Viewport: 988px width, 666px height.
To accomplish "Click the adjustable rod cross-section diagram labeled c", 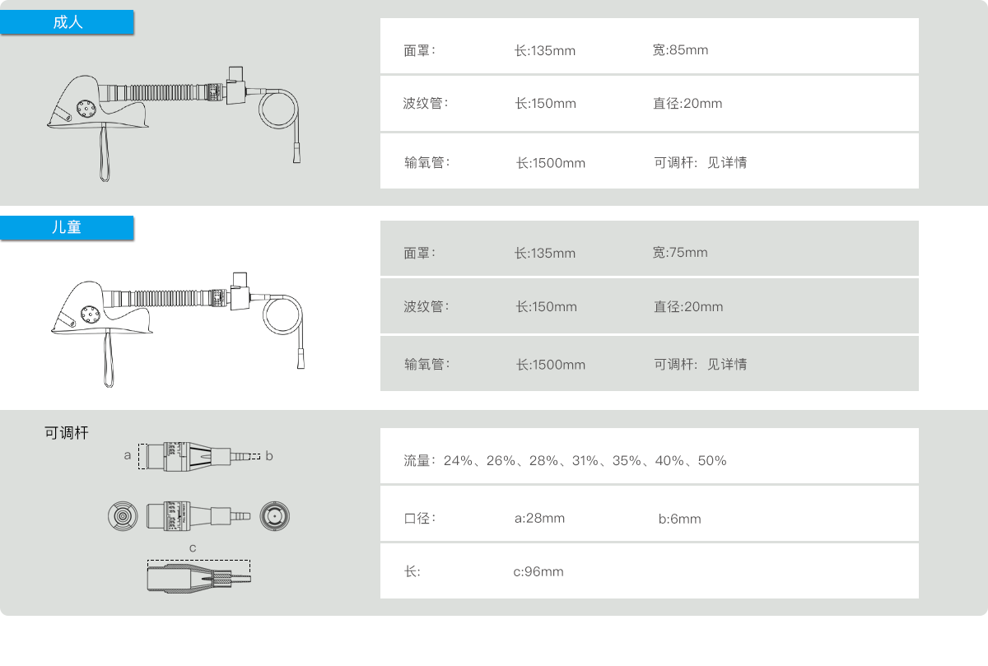I will pos(198,575).
